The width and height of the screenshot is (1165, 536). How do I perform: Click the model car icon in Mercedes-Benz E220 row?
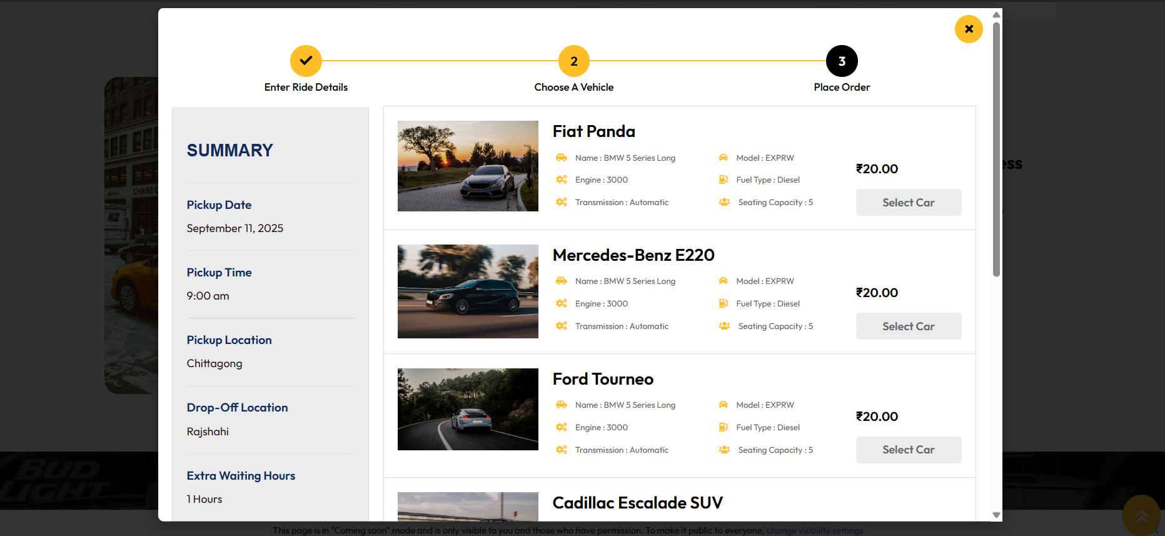tap(724, 281)
